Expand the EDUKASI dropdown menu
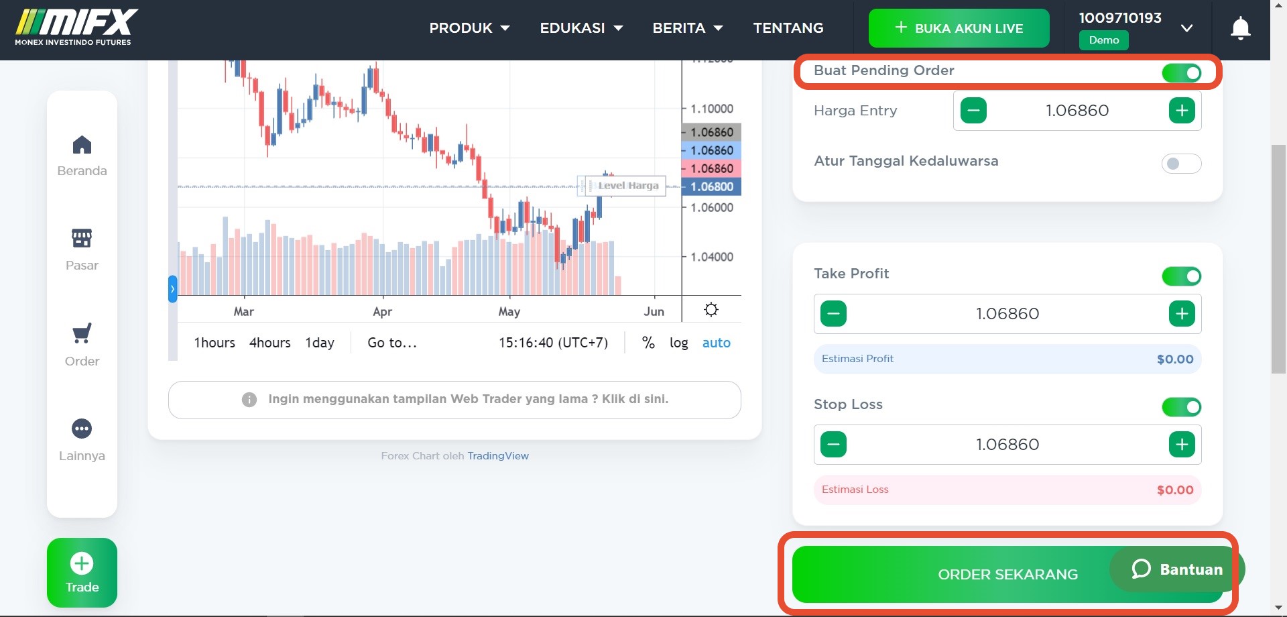 581,28
